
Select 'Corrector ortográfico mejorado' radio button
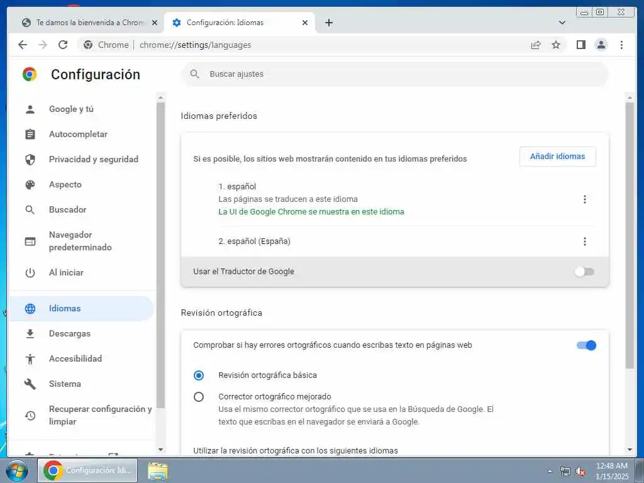[199, 397]
